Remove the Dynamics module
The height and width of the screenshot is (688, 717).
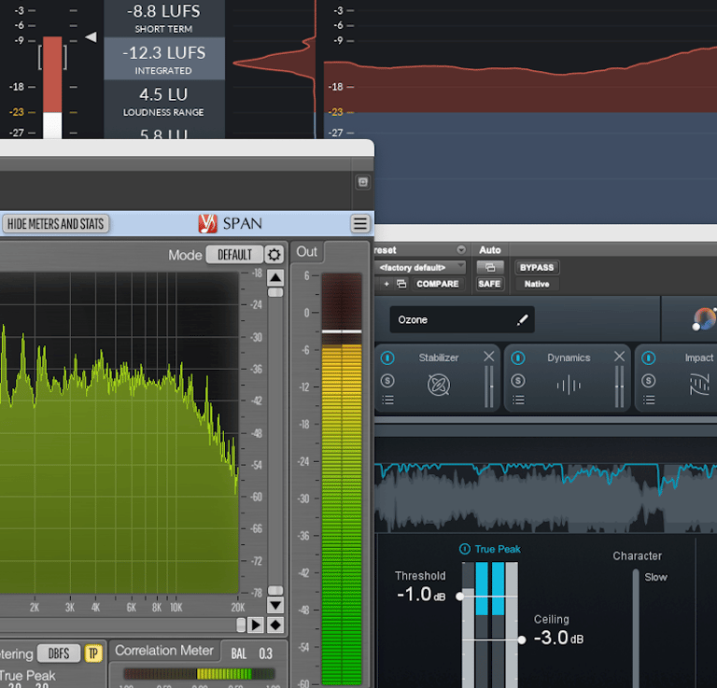click(x=619, y=356)
